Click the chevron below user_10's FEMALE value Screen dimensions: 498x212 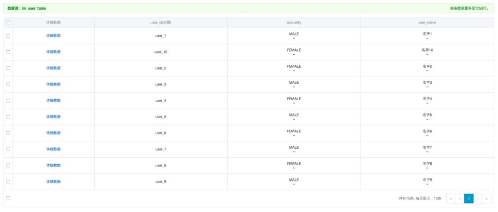(294, 55)
